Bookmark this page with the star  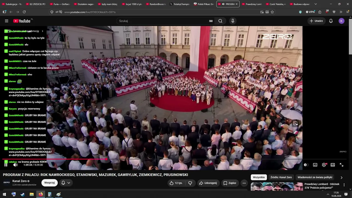(272, 12)
